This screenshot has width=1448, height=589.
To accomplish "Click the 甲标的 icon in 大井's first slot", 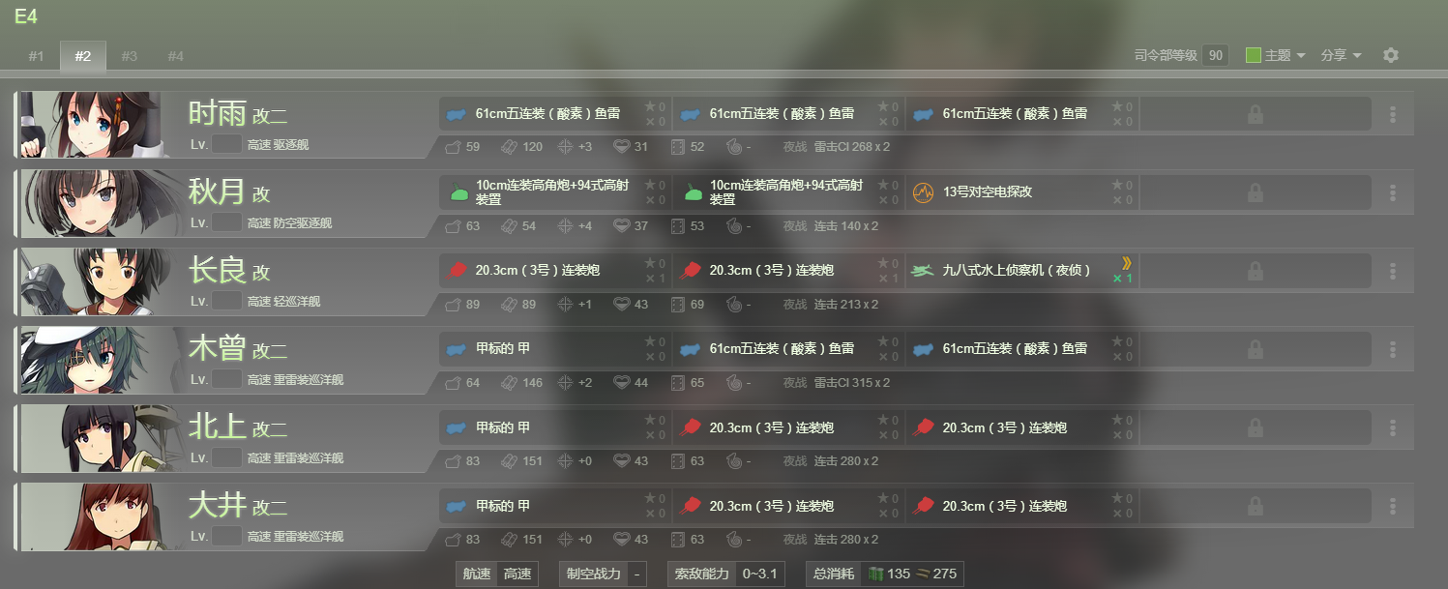I will point(457,506).
